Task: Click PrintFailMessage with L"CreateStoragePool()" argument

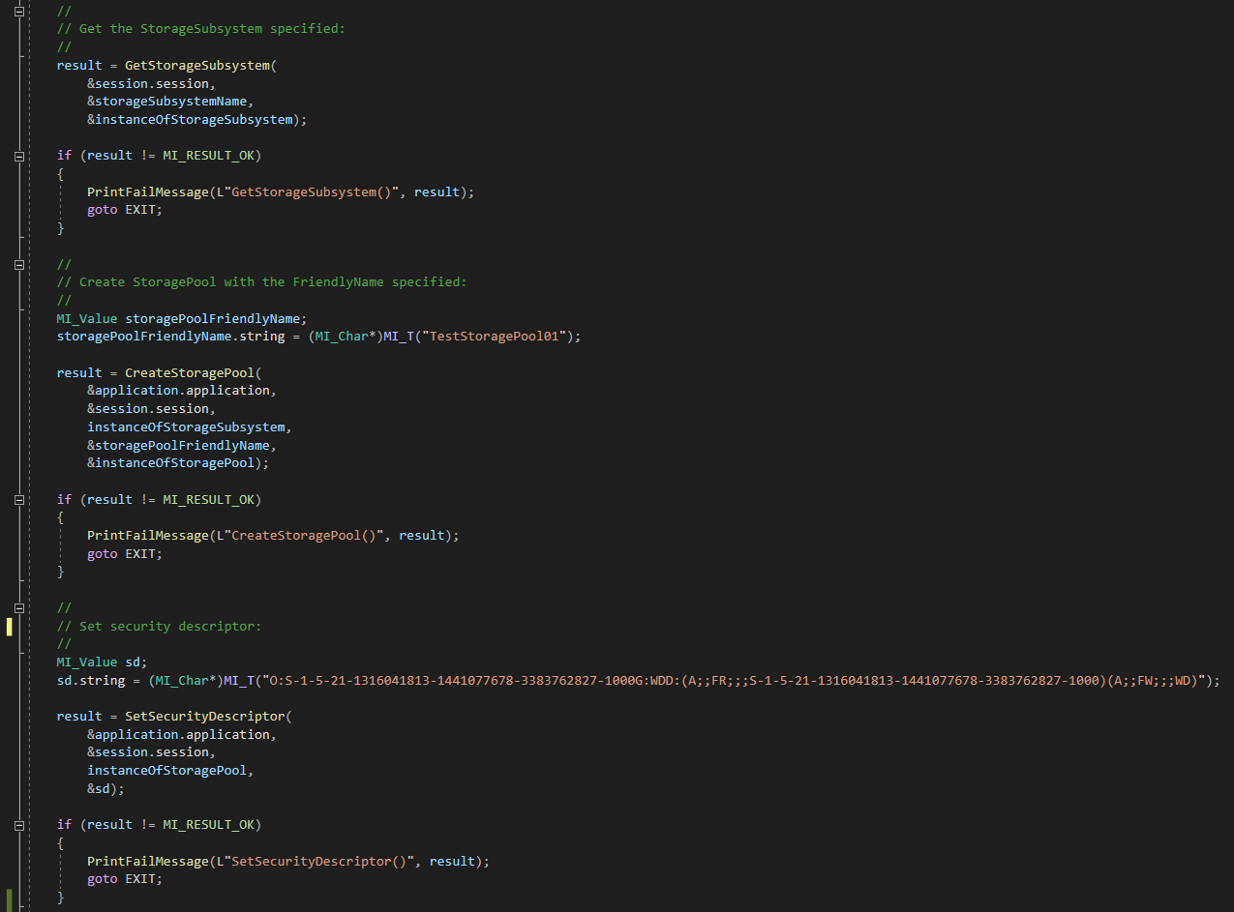Action: point(147,536)
